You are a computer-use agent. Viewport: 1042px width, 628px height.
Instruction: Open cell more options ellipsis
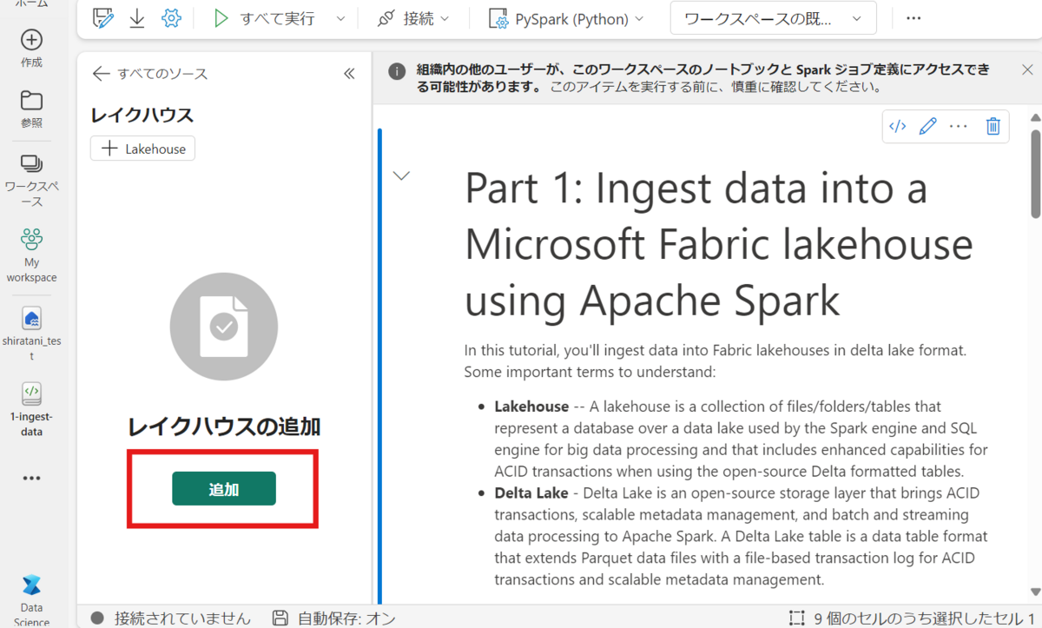(959, 126)
